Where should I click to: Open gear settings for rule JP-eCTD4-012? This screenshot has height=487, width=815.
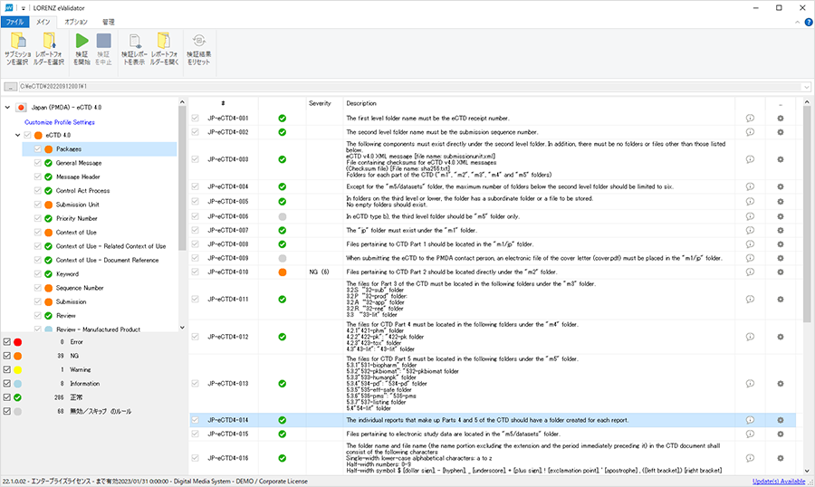coord(781,337)
